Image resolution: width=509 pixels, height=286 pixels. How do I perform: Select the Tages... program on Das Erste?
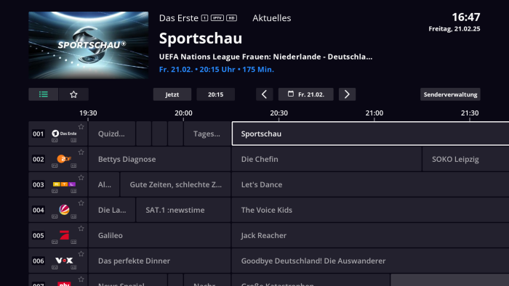tap(207, 134)
